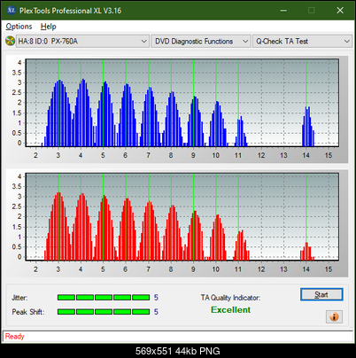Click the Excellent quality result text
Viewport: 356px width, 358px height.
pos(231,310)
